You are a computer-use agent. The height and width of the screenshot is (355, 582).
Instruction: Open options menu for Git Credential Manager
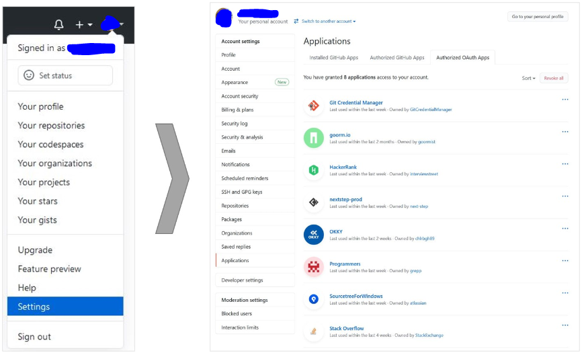pyautogui.click(x=565, y=100)
